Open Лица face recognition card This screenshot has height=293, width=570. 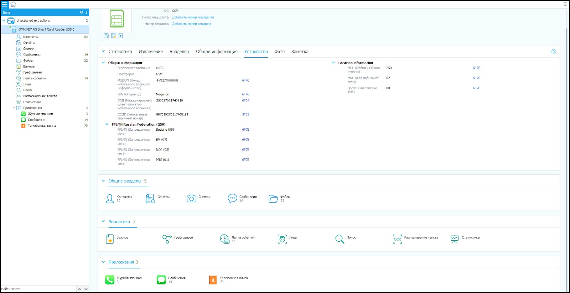click(x=287, y=239)
